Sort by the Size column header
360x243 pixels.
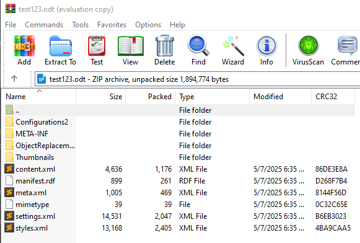click(101, 97)
